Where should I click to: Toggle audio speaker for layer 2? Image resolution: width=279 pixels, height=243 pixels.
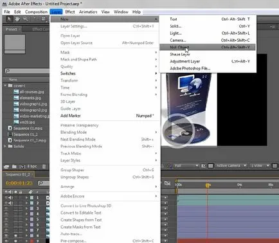pyautogui.click(x=11, y=203)
